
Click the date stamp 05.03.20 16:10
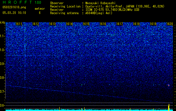click(14, 13)
